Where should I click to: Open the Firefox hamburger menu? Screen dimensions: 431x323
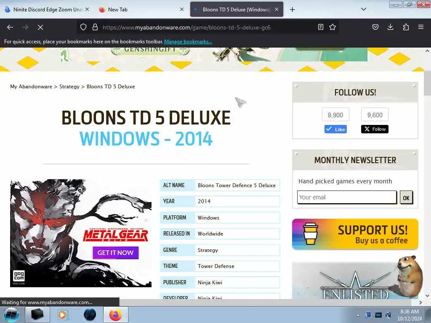point(421,27)
